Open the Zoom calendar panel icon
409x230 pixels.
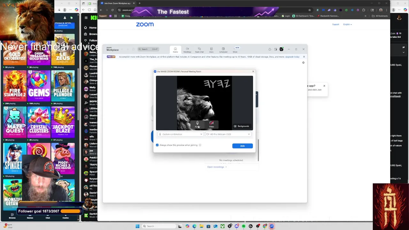coord(275,49)
